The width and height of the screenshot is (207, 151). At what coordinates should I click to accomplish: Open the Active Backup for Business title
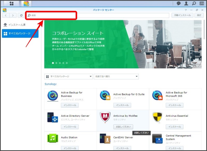(72, 94)
